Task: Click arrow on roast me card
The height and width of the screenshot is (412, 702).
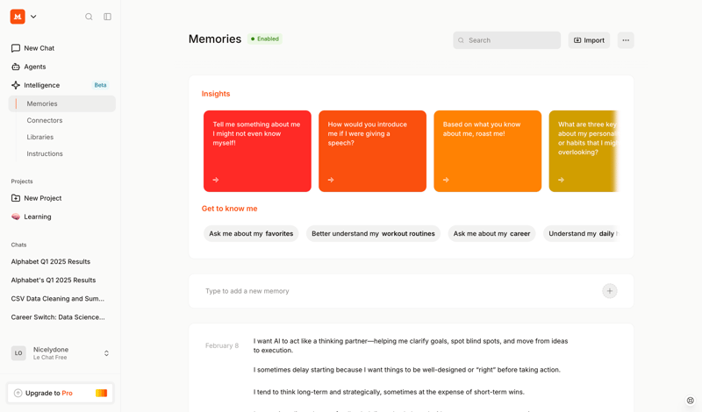Action: pos(446,180)
